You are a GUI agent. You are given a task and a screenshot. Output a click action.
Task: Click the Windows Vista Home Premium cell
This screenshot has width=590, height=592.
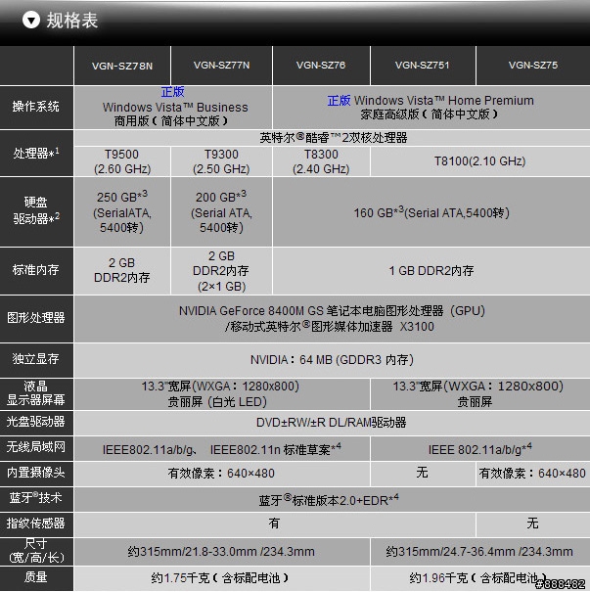[431, 108]
